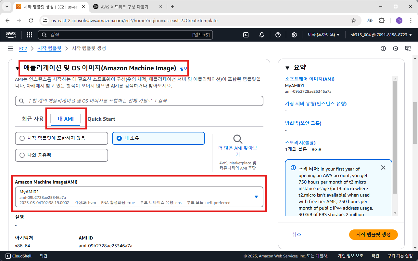418x261 pixels.
Task: Select the '내 소유' radio option
Action: coord(158,138)
